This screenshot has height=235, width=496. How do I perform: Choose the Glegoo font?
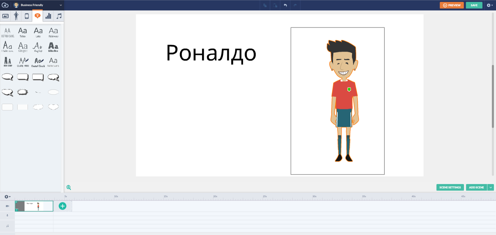[x=23, y=47]
